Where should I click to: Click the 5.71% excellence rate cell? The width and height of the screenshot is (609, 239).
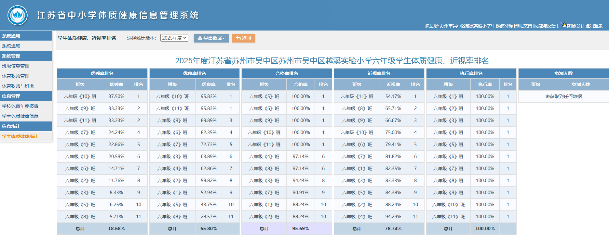(116, 217)
